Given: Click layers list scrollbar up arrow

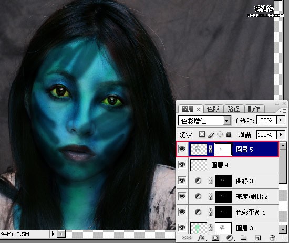Looking at the screenshot, I should click(x=283, y=145).
